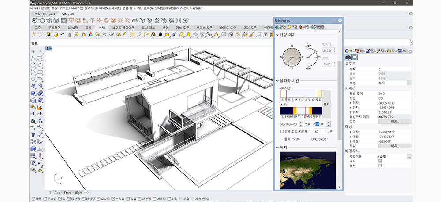Collapse the 태양 위치 section
Viewport: 441px width, 202px height.
point(277,35)
